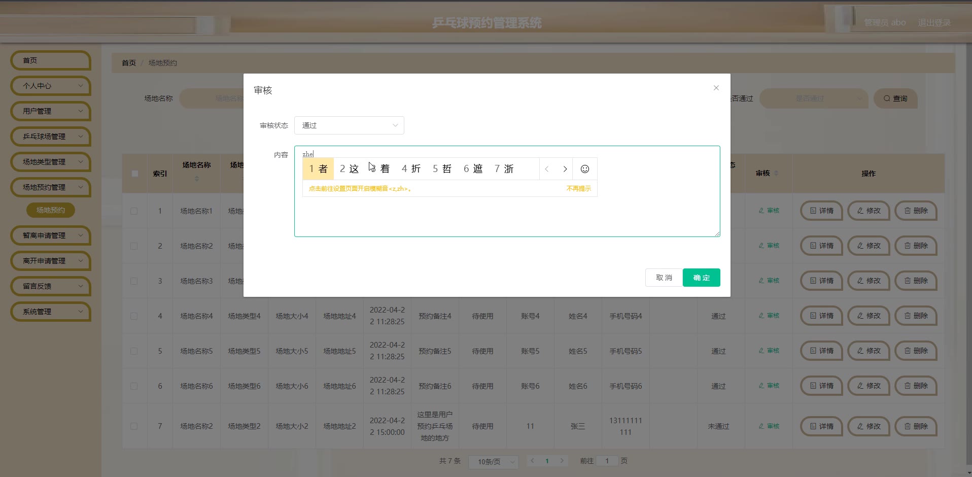The image size is (972, 477).
Task: Choose IME candidate 1 者
Action: (318, 169)
